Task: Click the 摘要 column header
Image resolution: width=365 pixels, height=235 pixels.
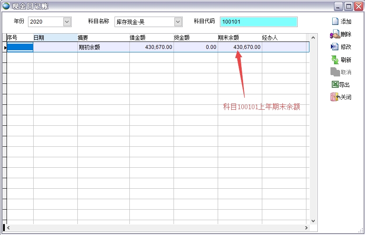Action: [103, 38]
